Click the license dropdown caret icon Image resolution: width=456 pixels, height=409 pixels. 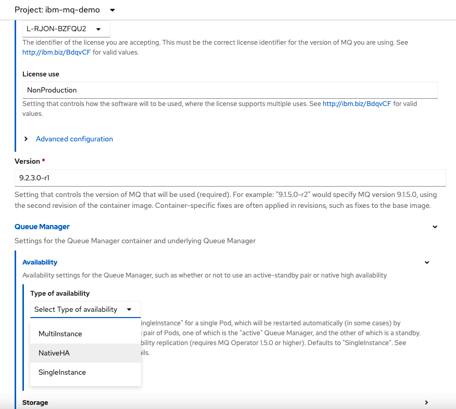pos(99,30)
